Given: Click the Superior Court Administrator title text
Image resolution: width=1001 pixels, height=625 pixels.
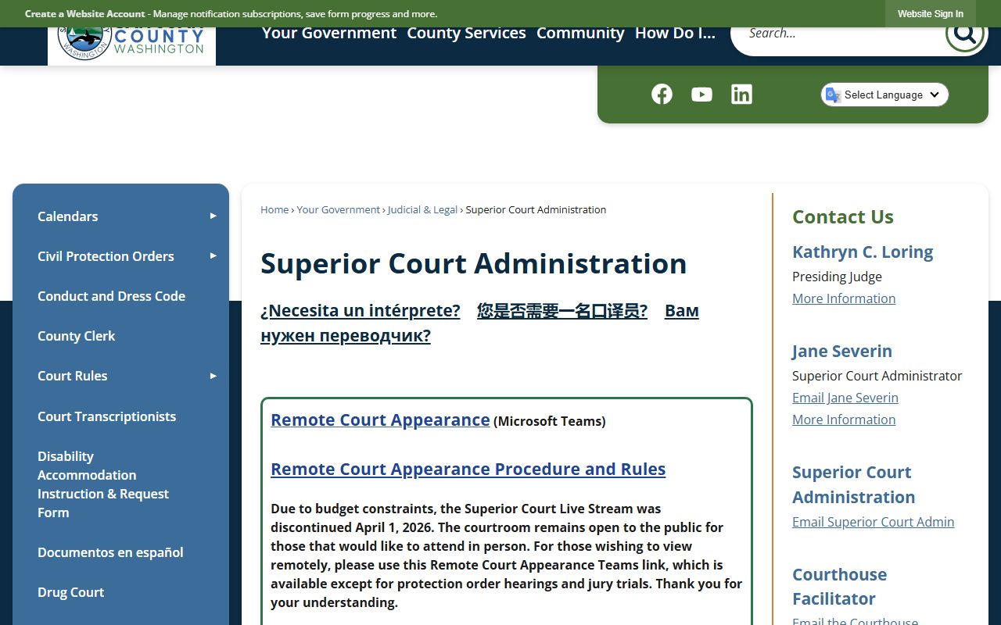Looking at the screenshot, I should click(x=877, y=376).
